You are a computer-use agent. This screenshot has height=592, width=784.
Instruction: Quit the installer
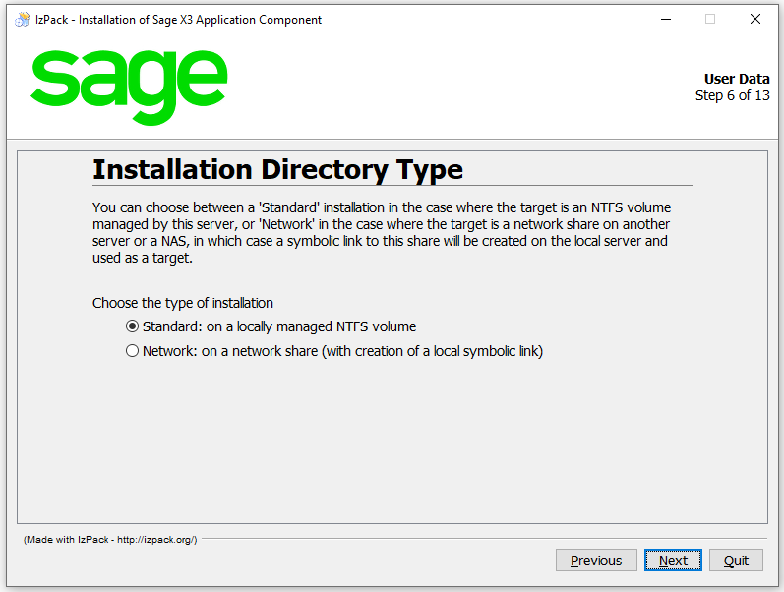tap(736, 561)
